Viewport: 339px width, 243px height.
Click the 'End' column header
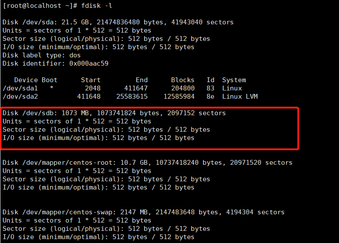142,80
